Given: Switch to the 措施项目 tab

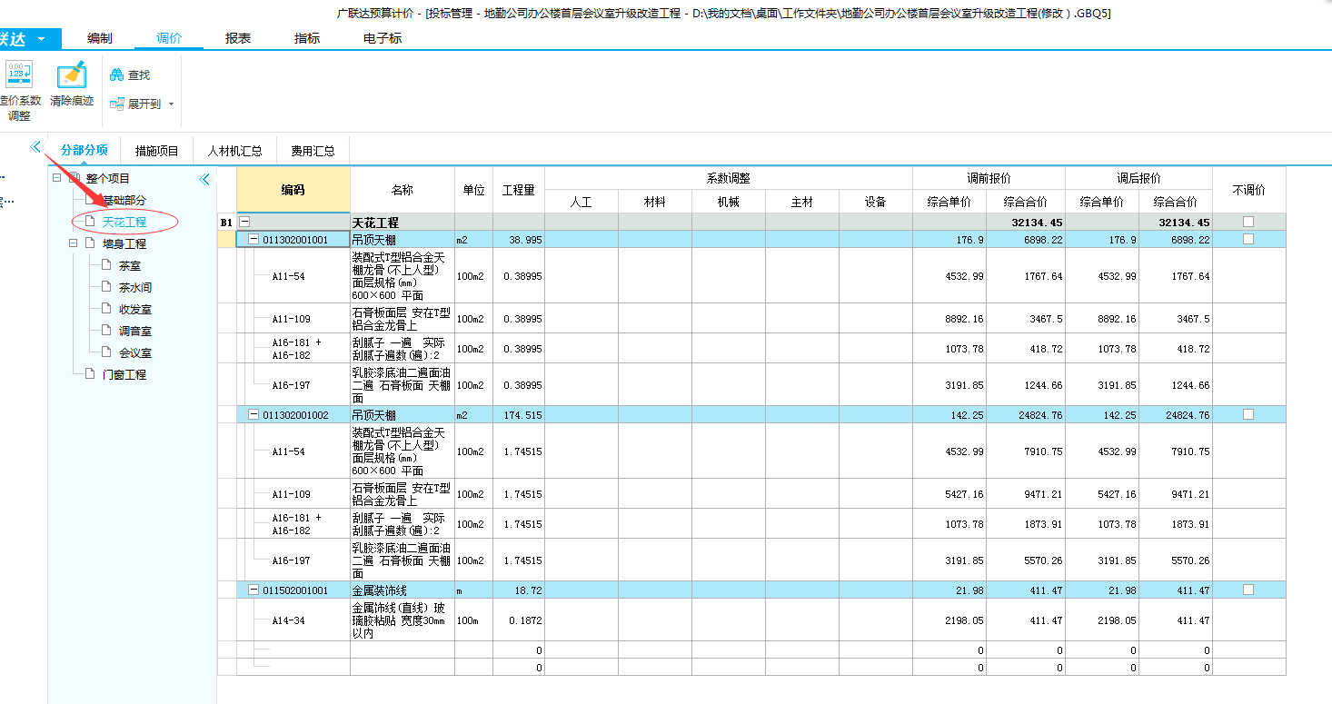Looking at the screenshot, I should (157, 151).
